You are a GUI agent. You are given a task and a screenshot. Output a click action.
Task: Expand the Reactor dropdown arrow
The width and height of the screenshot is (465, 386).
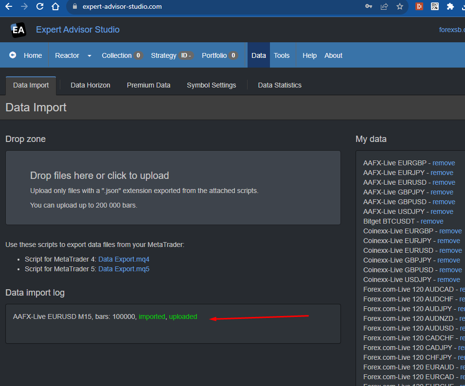pos(89,56)
